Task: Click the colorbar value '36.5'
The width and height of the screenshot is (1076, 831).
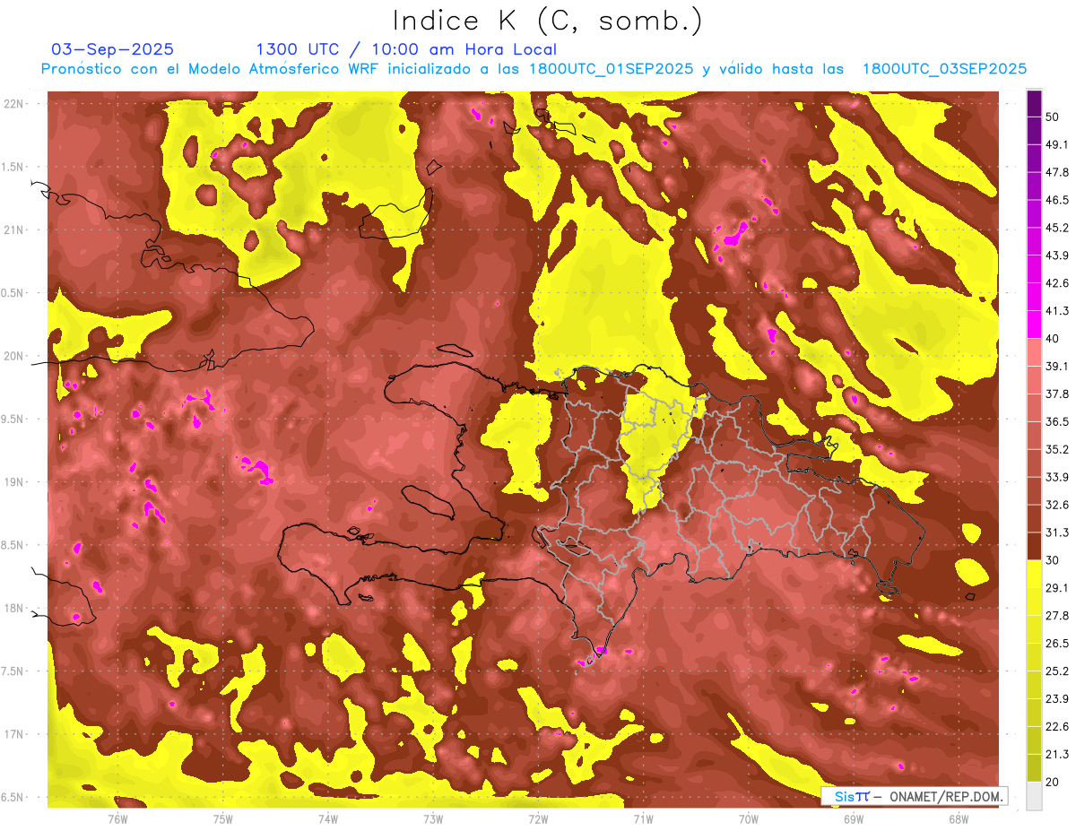Action: pyautogui.click(x=1056, y=421)
